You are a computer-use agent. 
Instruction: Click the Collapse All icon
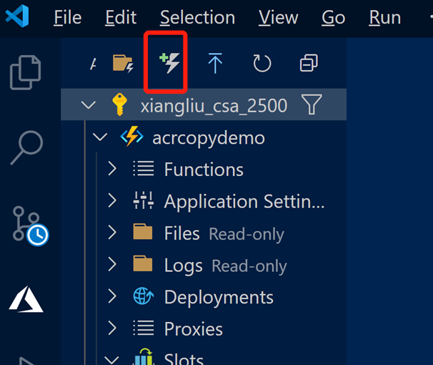tap(309, 63)
